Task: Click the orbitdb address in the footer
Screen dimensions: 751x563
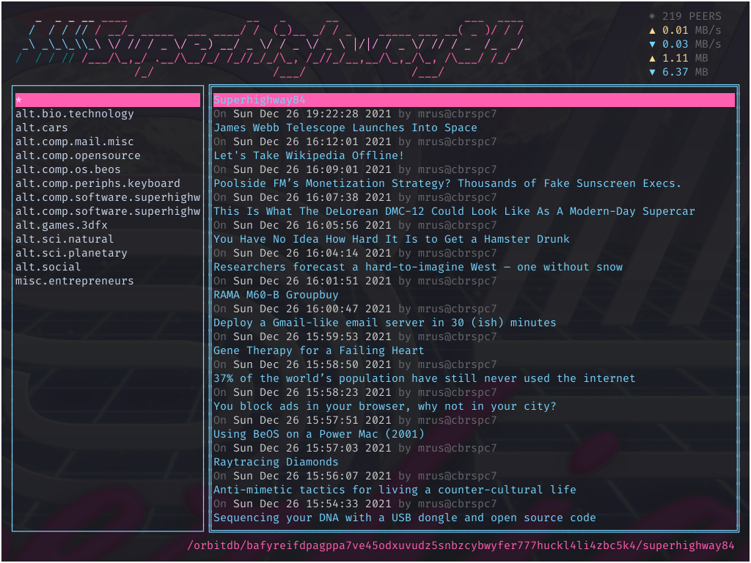Action: (461, 545)
